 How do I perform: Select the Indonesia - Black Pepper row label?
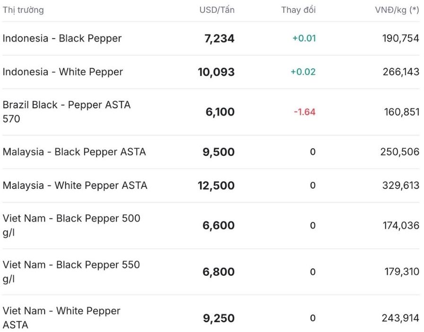point(62,38)
